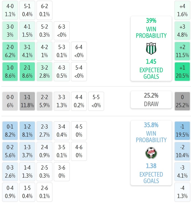Select the 0 margin draw tile
This screenshot has width=191, height=203.
click(x=182, y=101)
